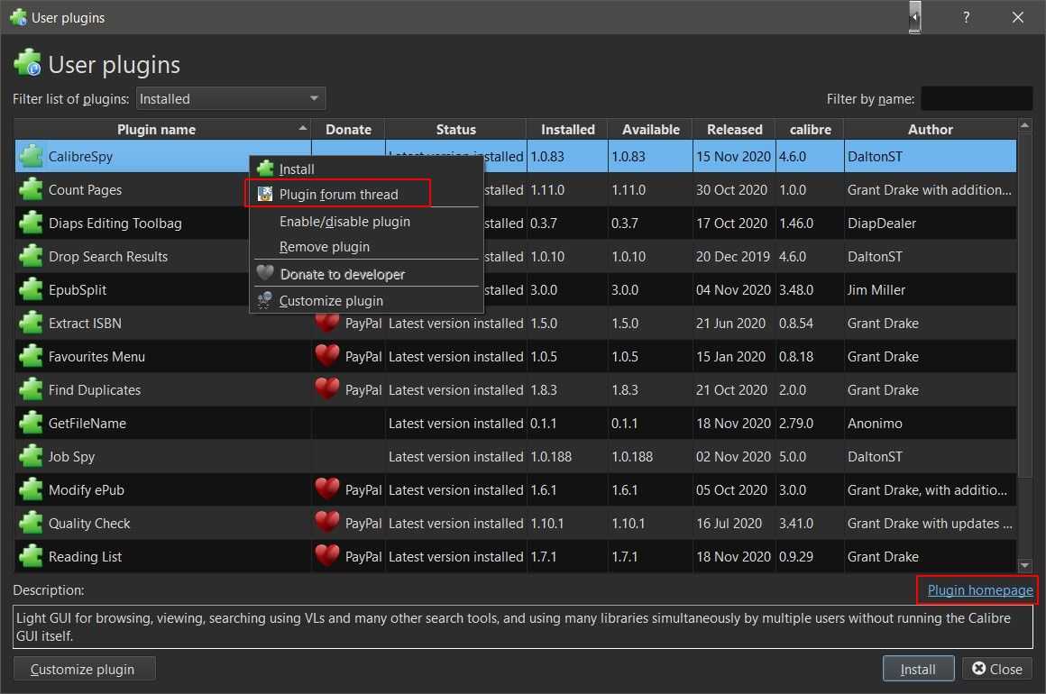The width and height of the screenshot is (1046, 694).
Task: Click the Customize plugin button at bottom
Action: click(x=84, y=669)
